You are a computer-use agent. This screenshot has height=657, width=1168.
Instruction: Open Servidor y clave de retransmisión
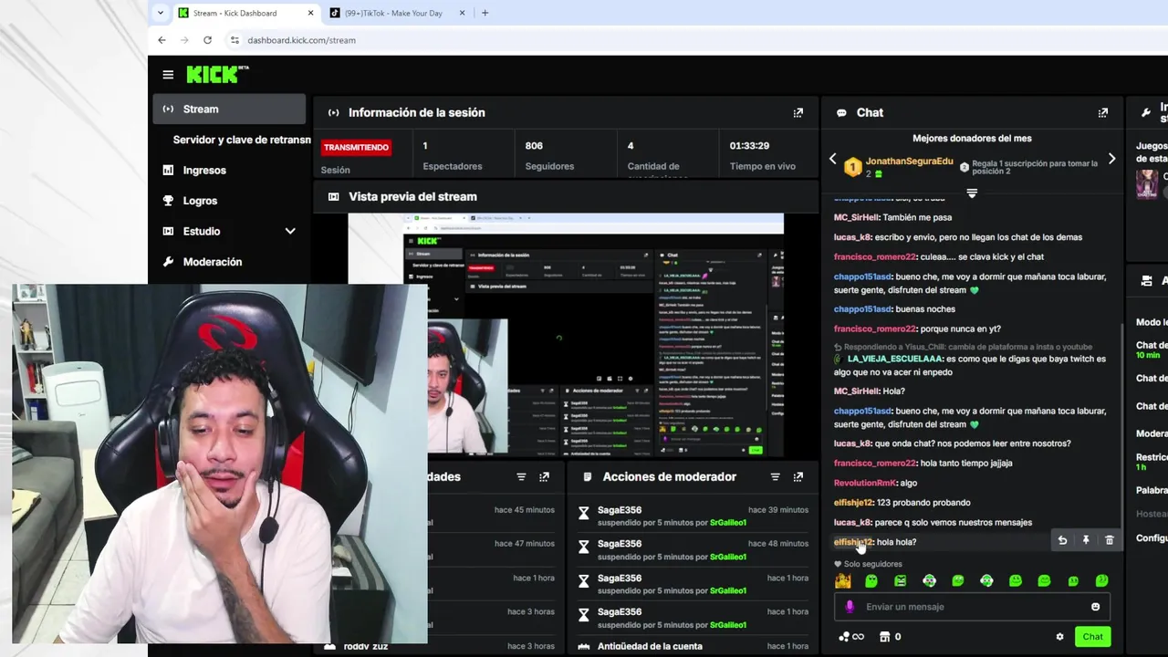pyautogui.click(x=242, y=140)
